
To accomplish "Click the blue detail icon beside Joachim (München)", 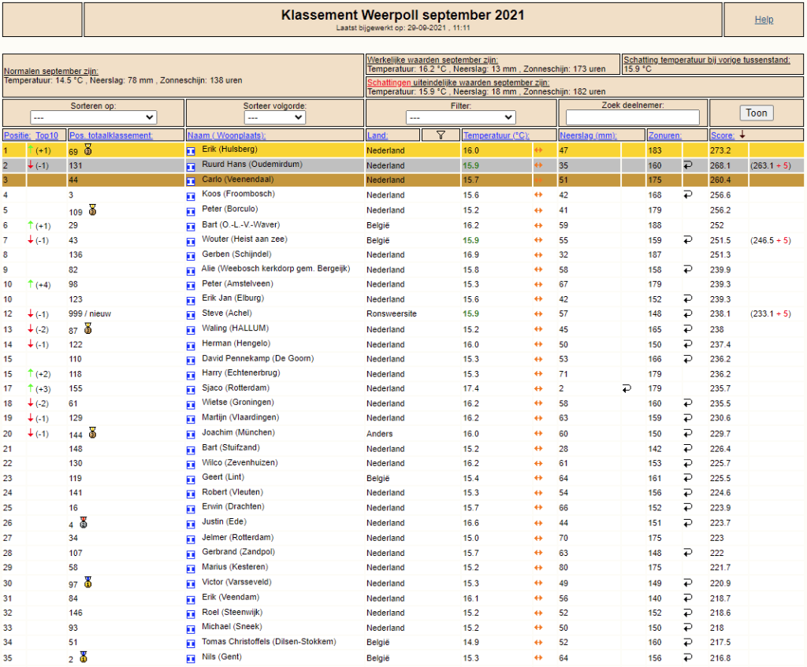I will pos(191,435).
